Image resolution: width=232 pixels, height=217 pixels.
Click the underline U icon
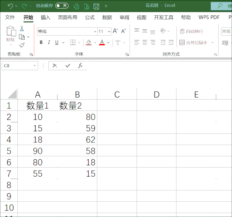pyautogui.click(x=57, y=43)
